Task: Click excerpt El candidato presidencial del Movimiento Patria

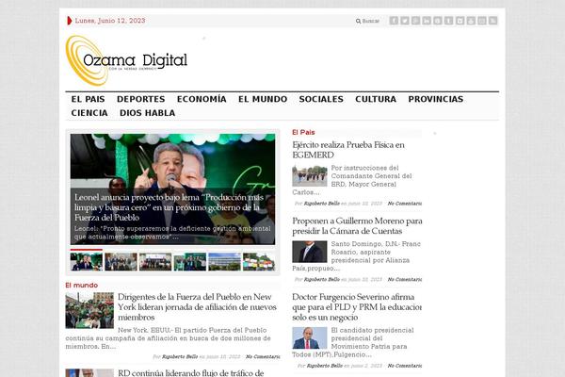Action: coord(353,342)
